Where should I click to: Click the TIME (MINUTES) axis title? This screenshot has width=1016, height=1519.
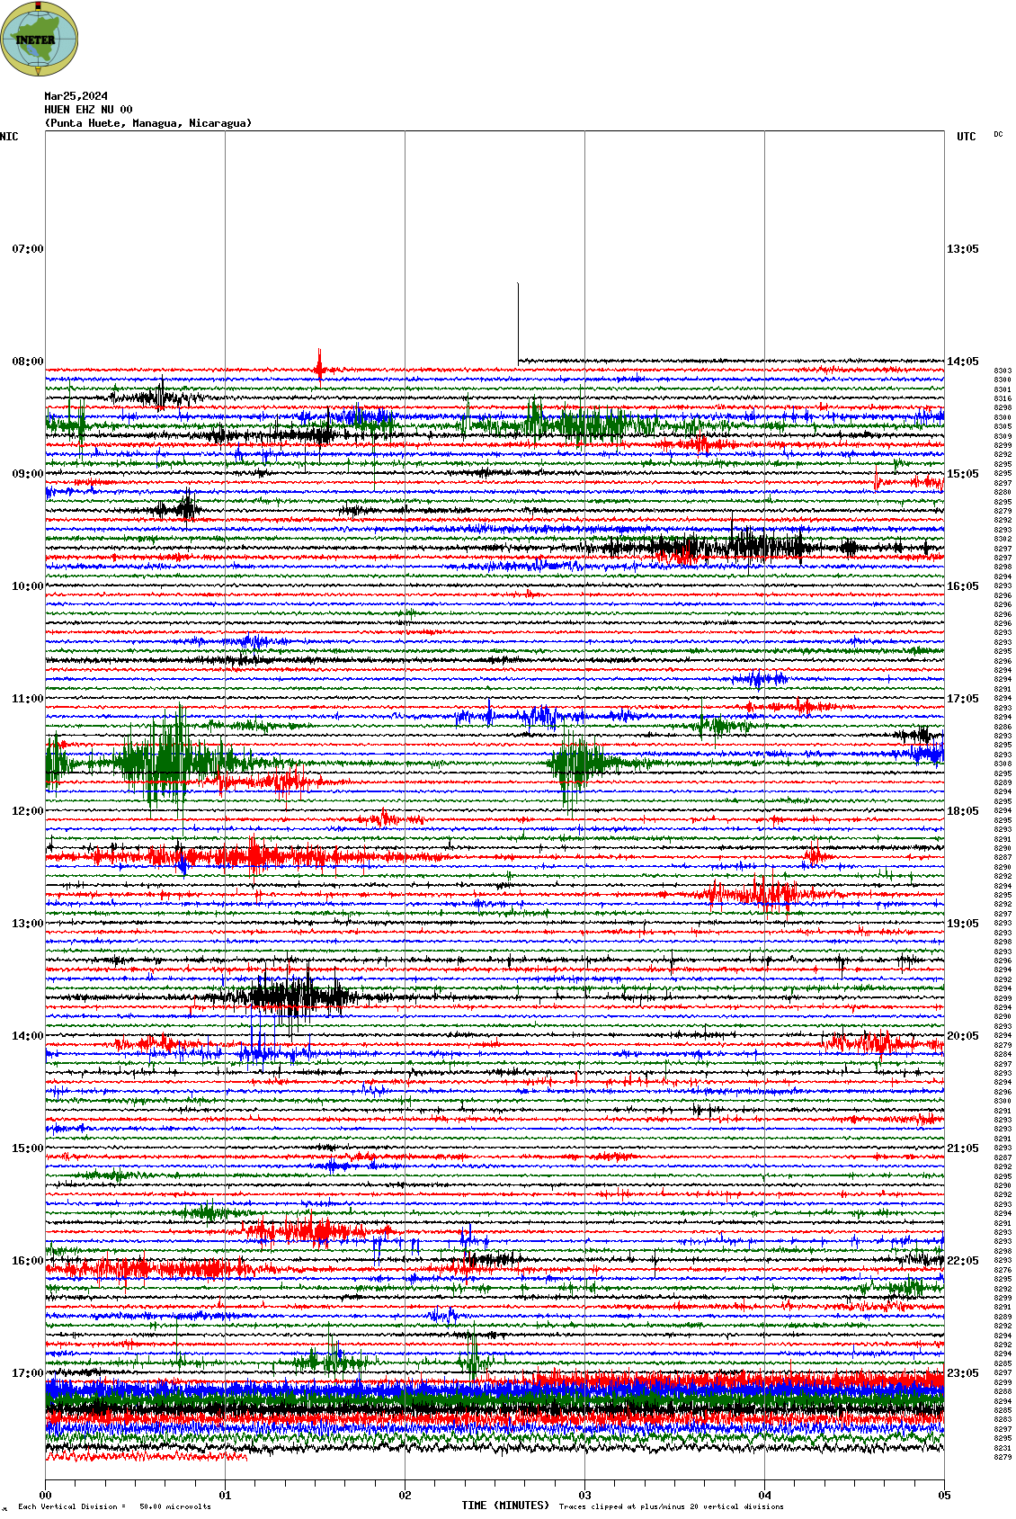pyautogui.click(x=504, y=1506)
